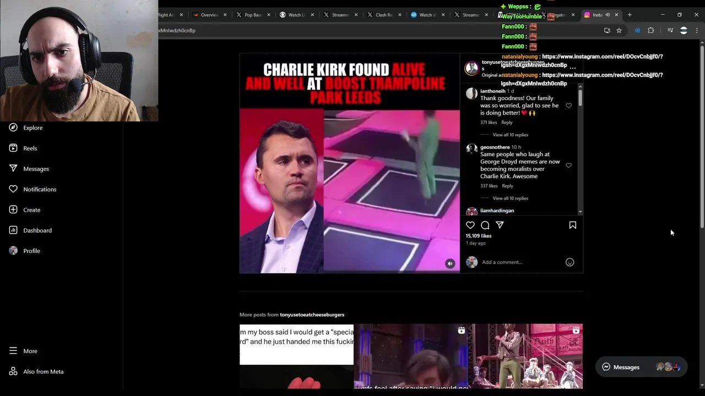Mute the reel video audio
The image size is (705, 396).
click(450, 263)
